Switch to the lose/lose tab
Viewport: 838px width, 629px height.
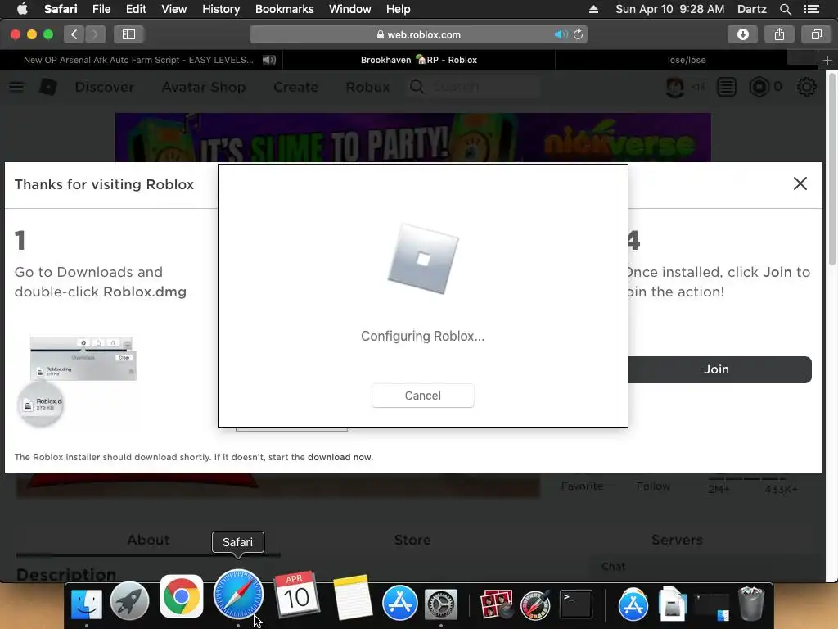687,60
